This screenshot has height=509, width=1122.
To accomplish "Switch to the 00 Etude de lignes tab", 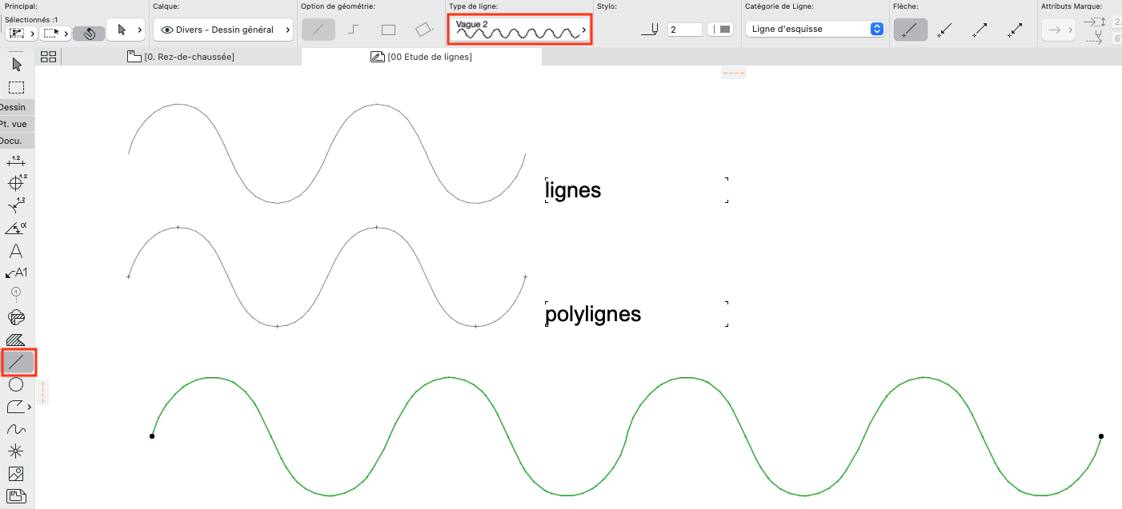I will coord(422,57).
